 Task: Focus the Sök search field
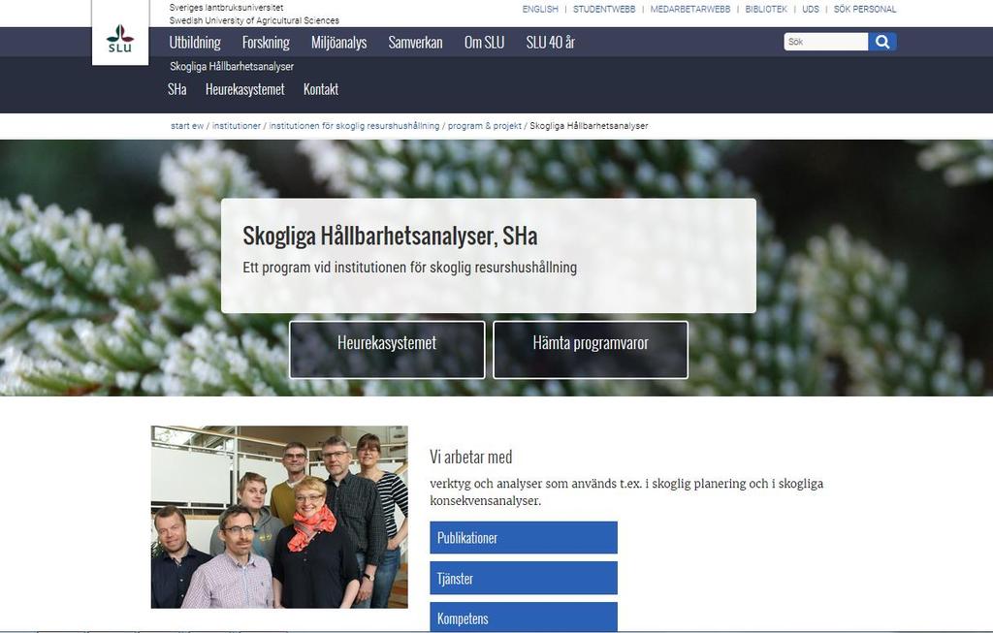pos(826,42)
